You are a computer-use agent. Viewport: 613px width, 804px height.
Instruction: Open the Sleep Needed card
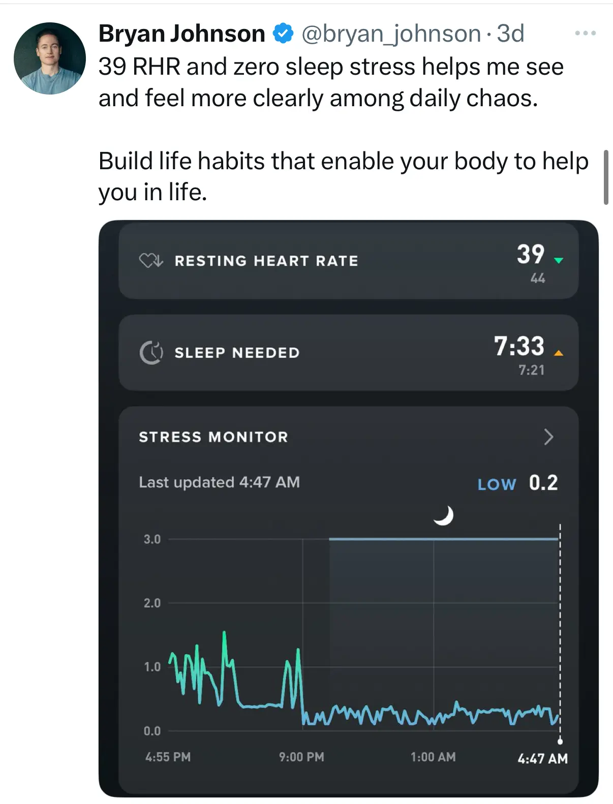(x=348, y=353)
